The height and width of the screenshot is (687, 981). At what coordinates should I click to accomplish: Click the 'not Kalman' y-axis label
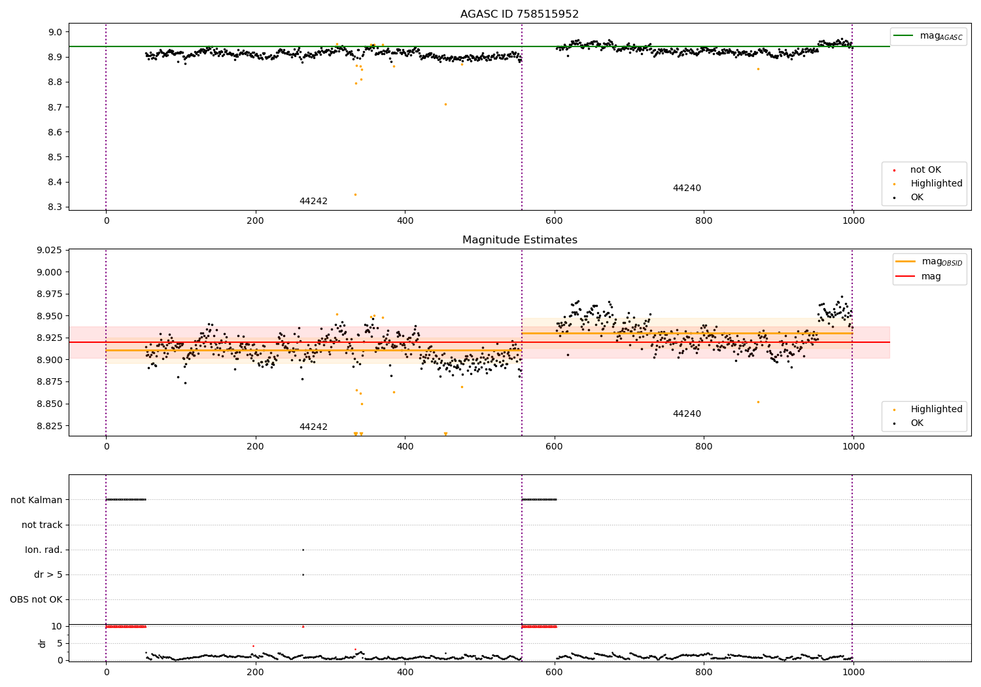click(37, 500)
